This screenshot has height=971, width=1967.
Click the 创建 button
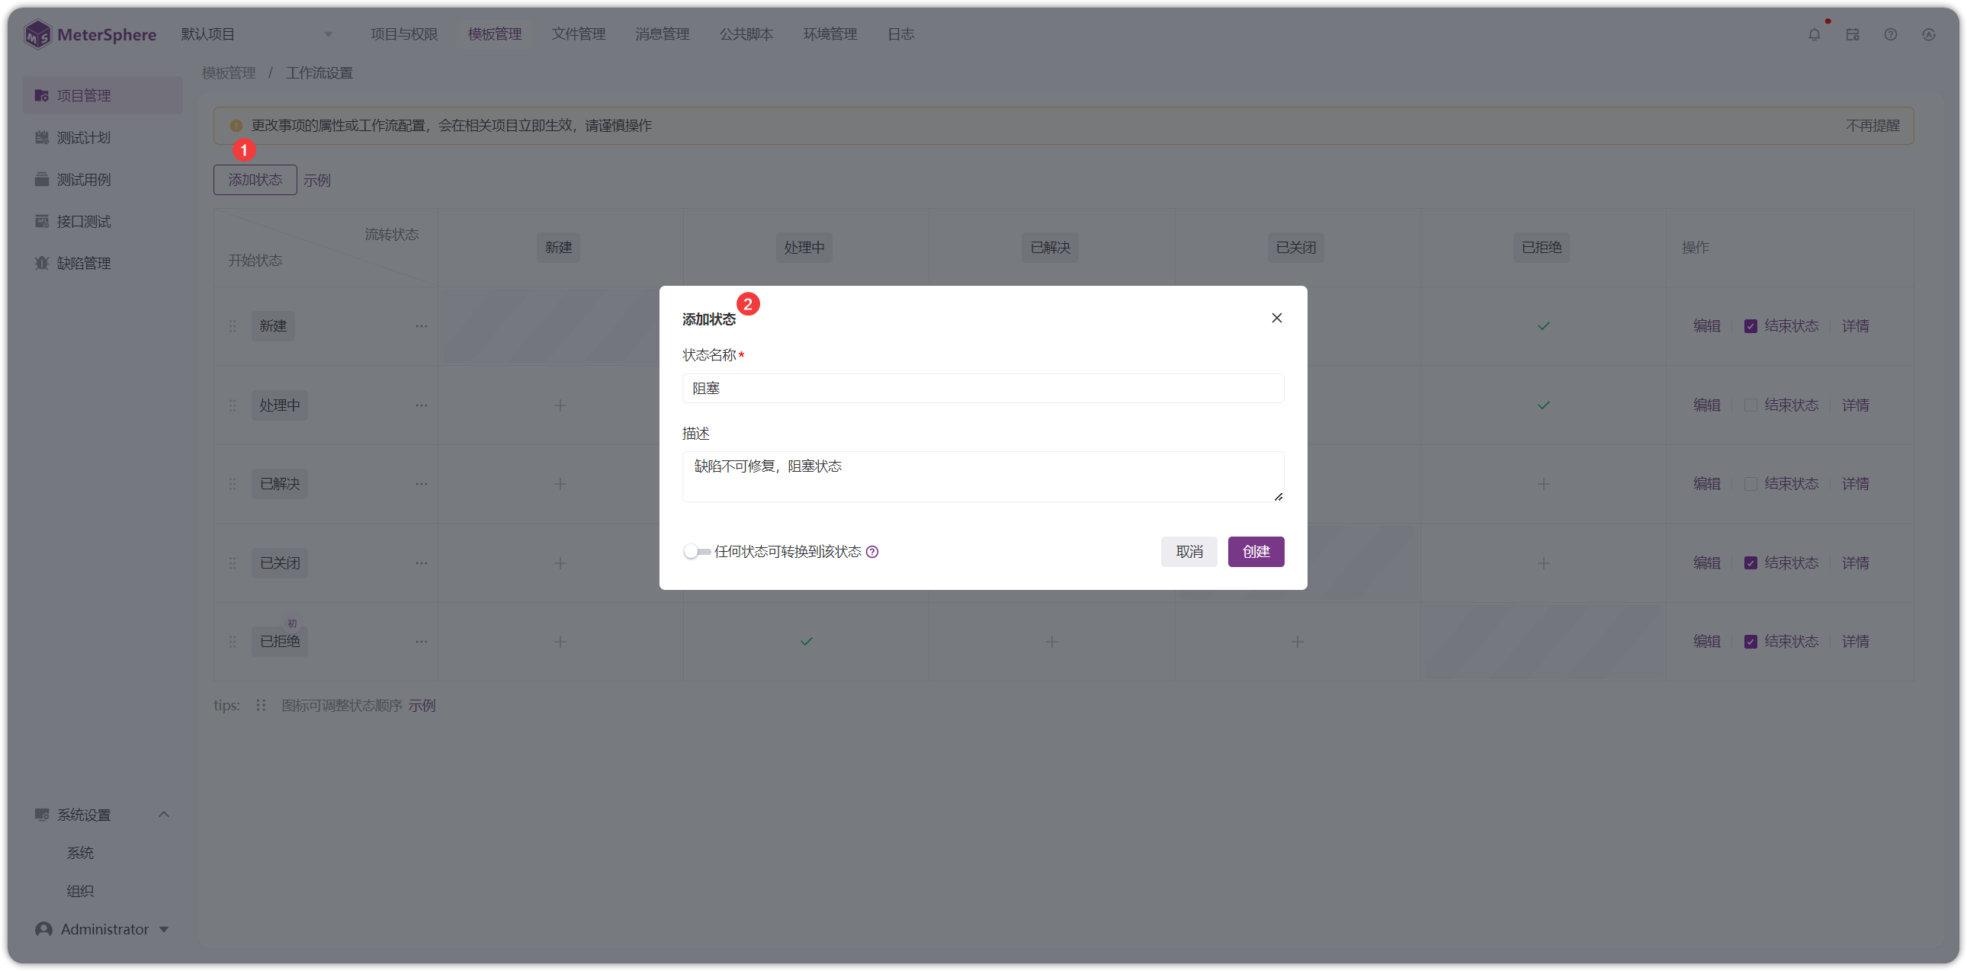point(1256,552)
